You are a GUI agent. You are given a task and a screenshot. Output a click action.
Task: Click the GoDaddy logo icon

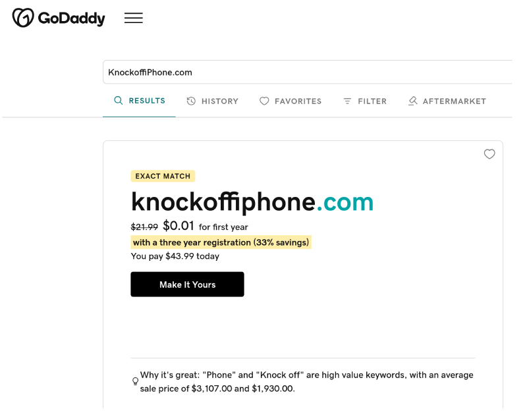pyautogui.click(x=23, y=18)
